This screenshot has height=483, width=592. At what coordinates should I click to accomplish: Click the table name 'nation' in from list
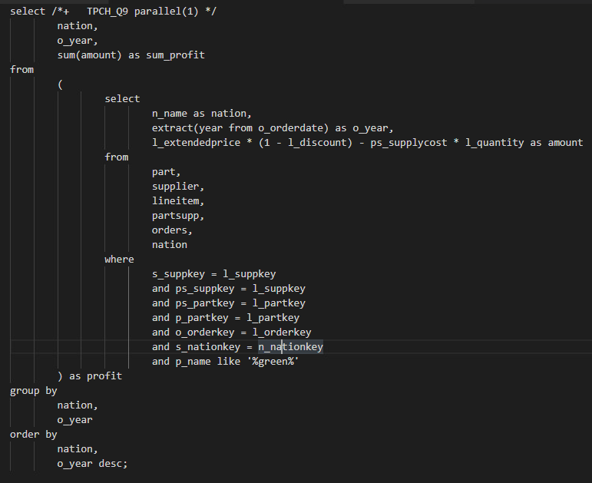(x=170, y=245)
